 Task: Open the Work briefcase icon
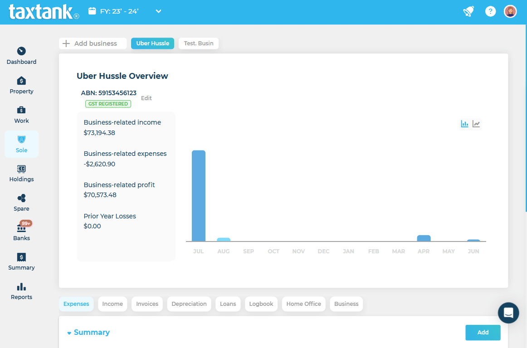click(x=21, y=110)
